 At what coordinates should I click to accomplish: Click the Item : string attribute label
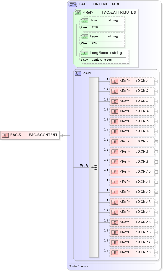(x=104, y=20)
